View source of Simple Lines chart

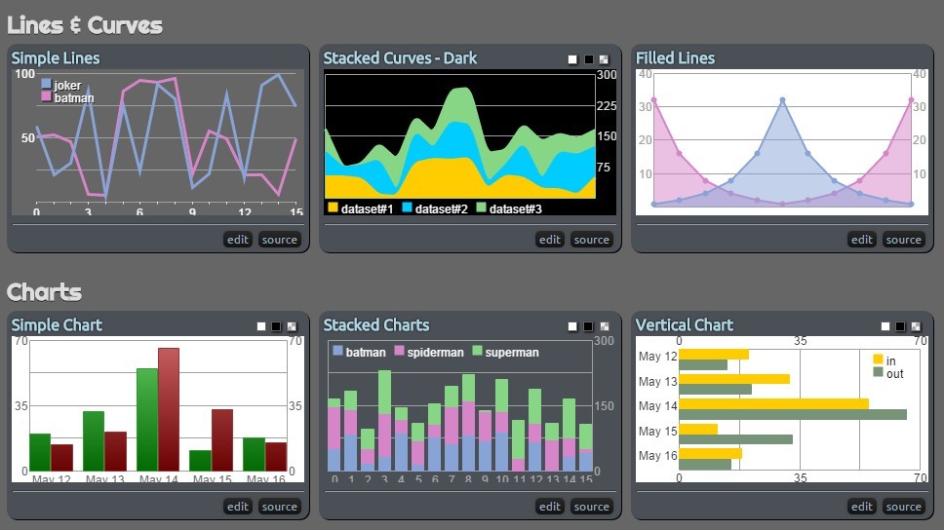pyautogui.click(x=279, y=240)
